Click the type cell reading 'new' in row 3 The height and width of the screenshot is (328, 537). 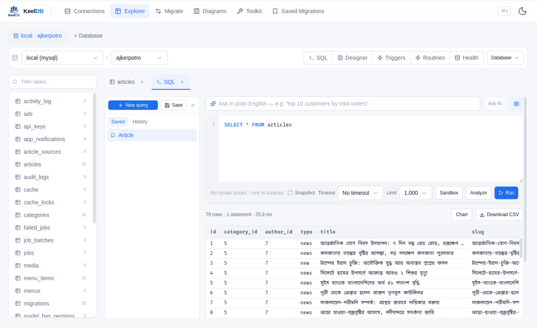click(x=305, y=263)
